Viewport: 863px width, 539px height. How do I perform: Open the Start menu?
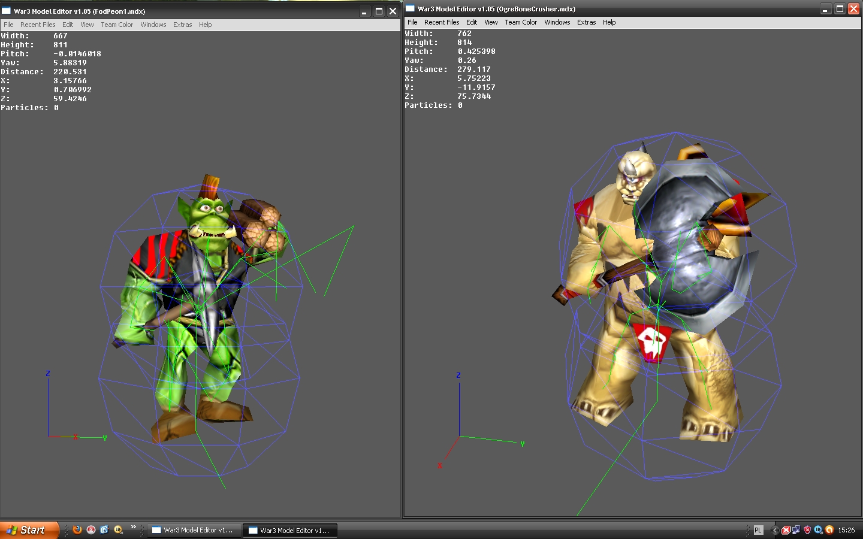29,530
